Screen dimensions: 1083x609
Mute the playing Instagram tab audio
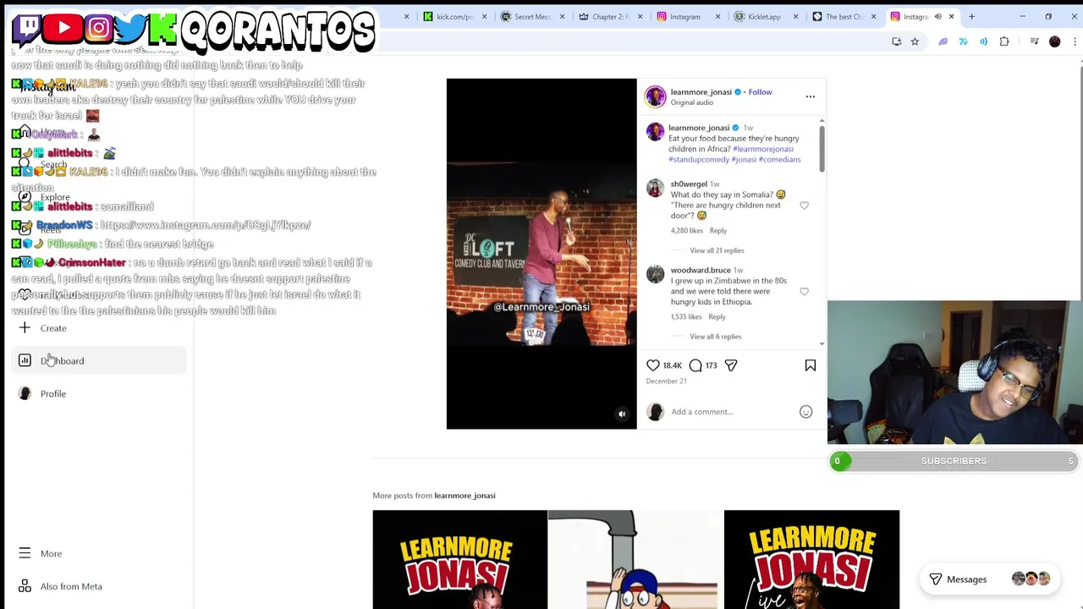tap(937, 16)
